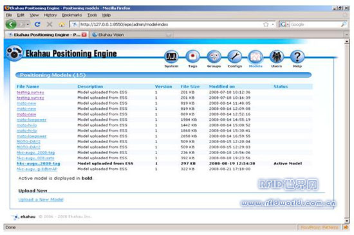Open the Help question mark icon

pyautogui.click(x=297, y=57)
